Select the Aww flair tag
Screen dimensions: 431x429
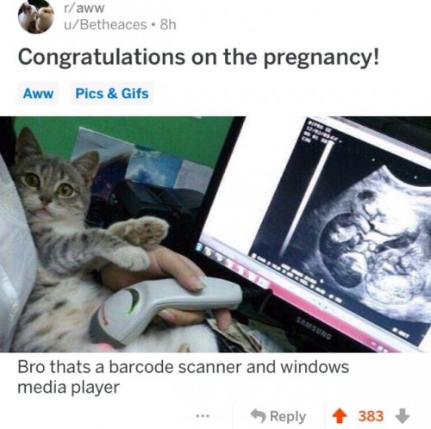38,93
